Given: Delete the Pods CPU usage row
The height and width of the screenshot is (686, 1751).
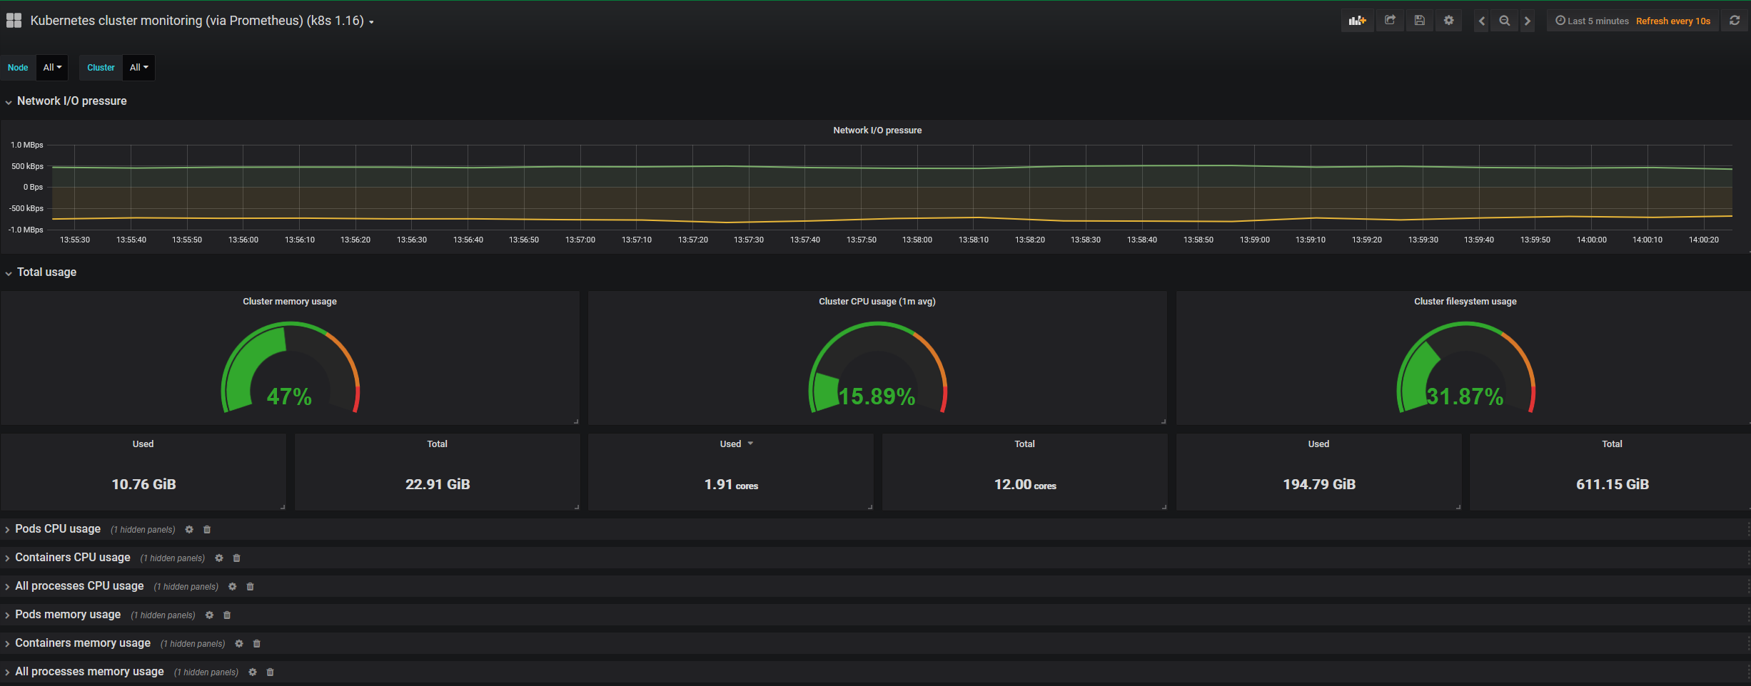Looking at the screenshot, I should 207,530.
